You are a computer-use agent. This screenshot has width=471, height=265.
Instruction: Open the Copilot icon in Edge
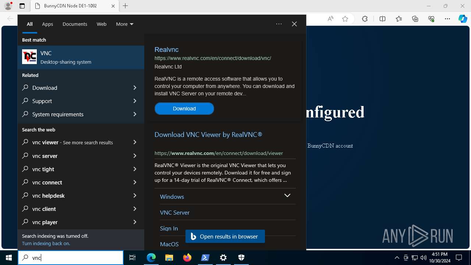(463, 19)
